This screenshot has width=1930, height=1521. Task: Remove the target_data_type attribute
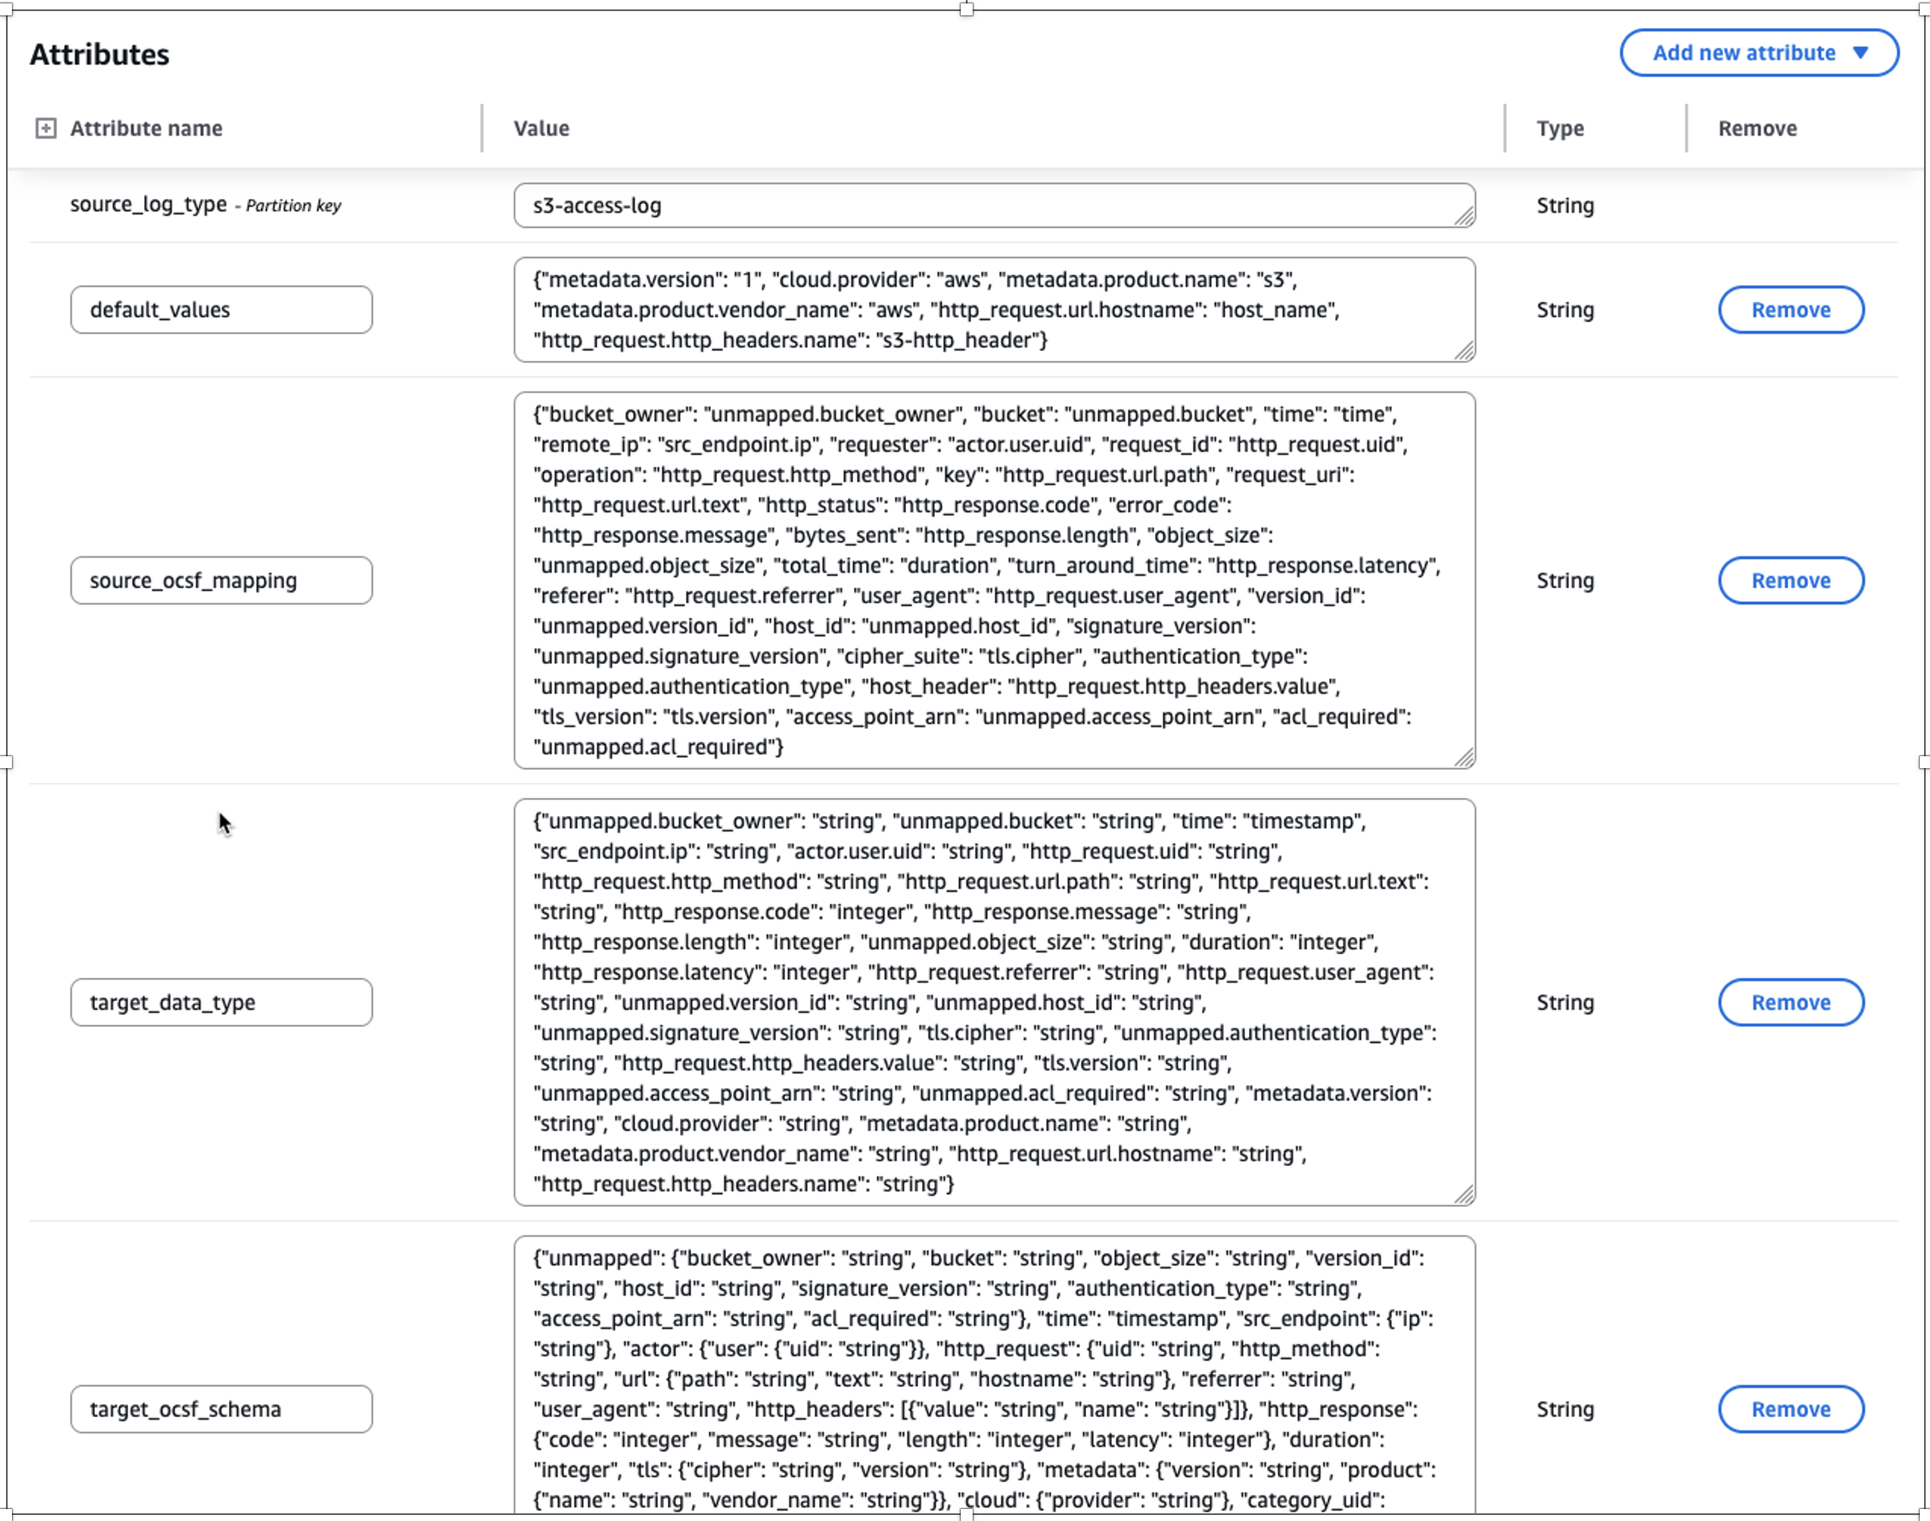tap(1789, 1003)
